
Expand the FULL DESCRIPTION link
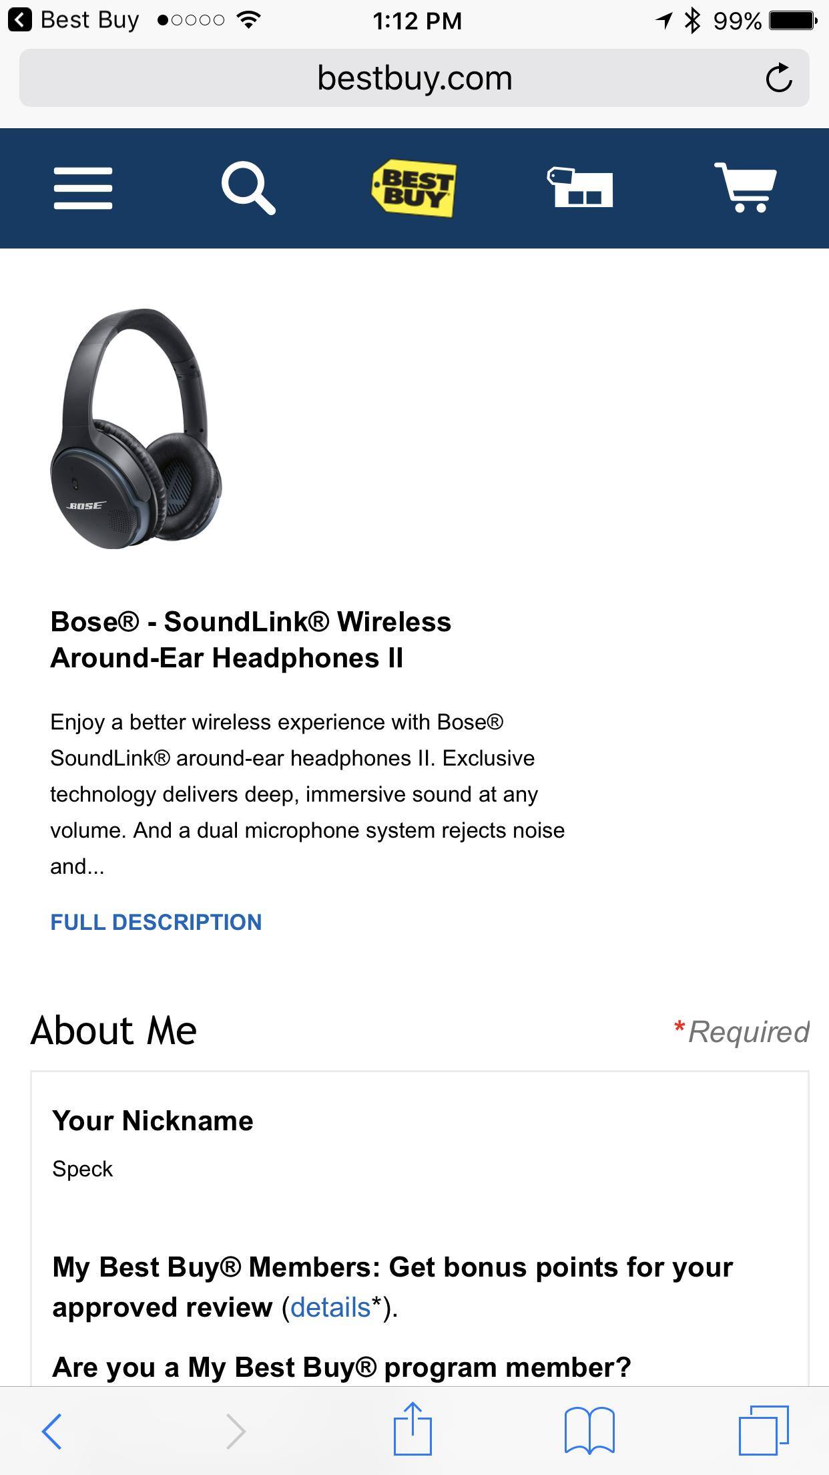156,922
